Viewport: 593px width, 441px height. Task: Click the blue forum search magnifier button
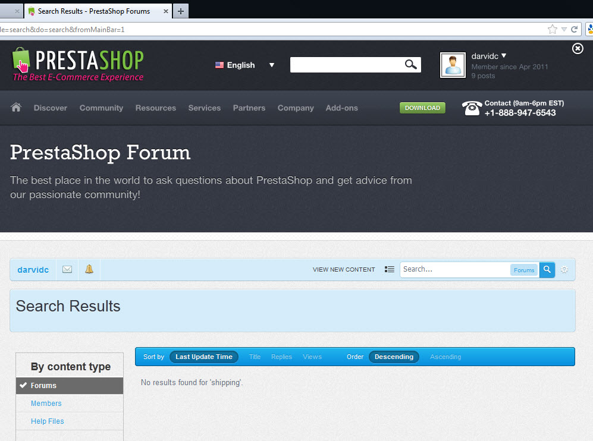pyautogui.click(x=547, y=270)
